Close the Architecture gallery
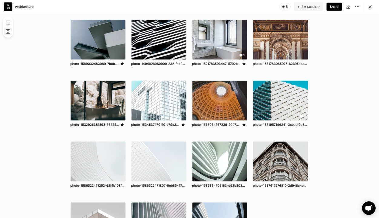Screen dimensions: 379x218 point(370,7)
